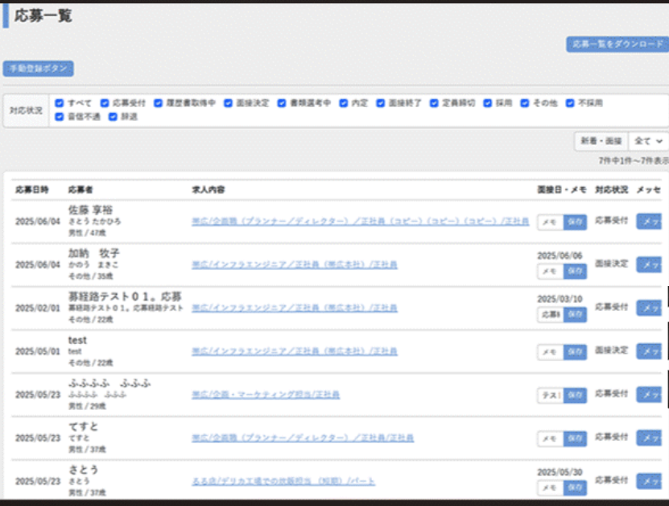The height and width of the screenshot is (506, 669).
Task: Click the interview date 2025/06/06
Action: tap(560, 255)
